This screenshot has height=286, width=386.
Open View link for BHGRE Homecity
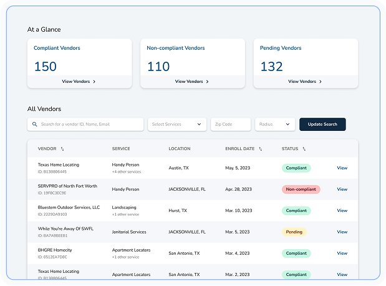342,254
